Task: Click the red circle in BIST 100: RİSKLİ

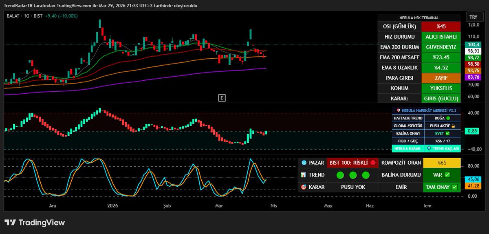Action: pos(373,163)
